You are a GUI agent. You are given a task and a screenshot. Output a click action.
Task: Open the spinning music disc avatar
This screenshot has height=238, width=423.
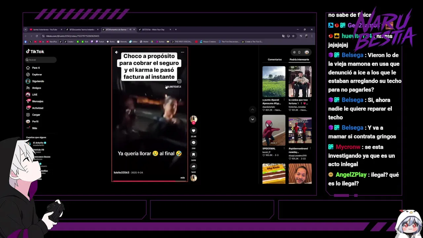(194, 178)
